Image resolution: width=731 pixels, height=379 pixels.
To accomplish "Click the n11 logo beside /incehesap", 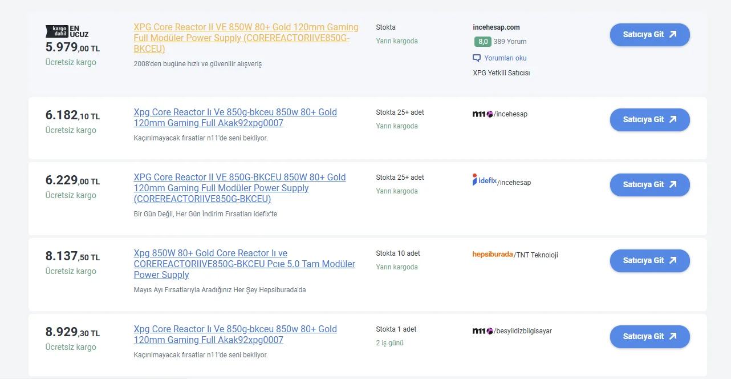I will (x=482, y=114).
